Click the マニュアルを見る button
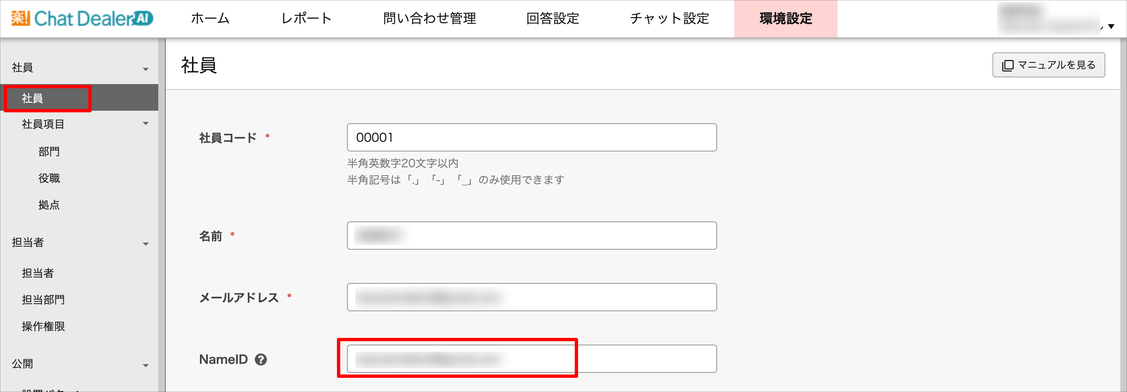 tap(1048, 65)
